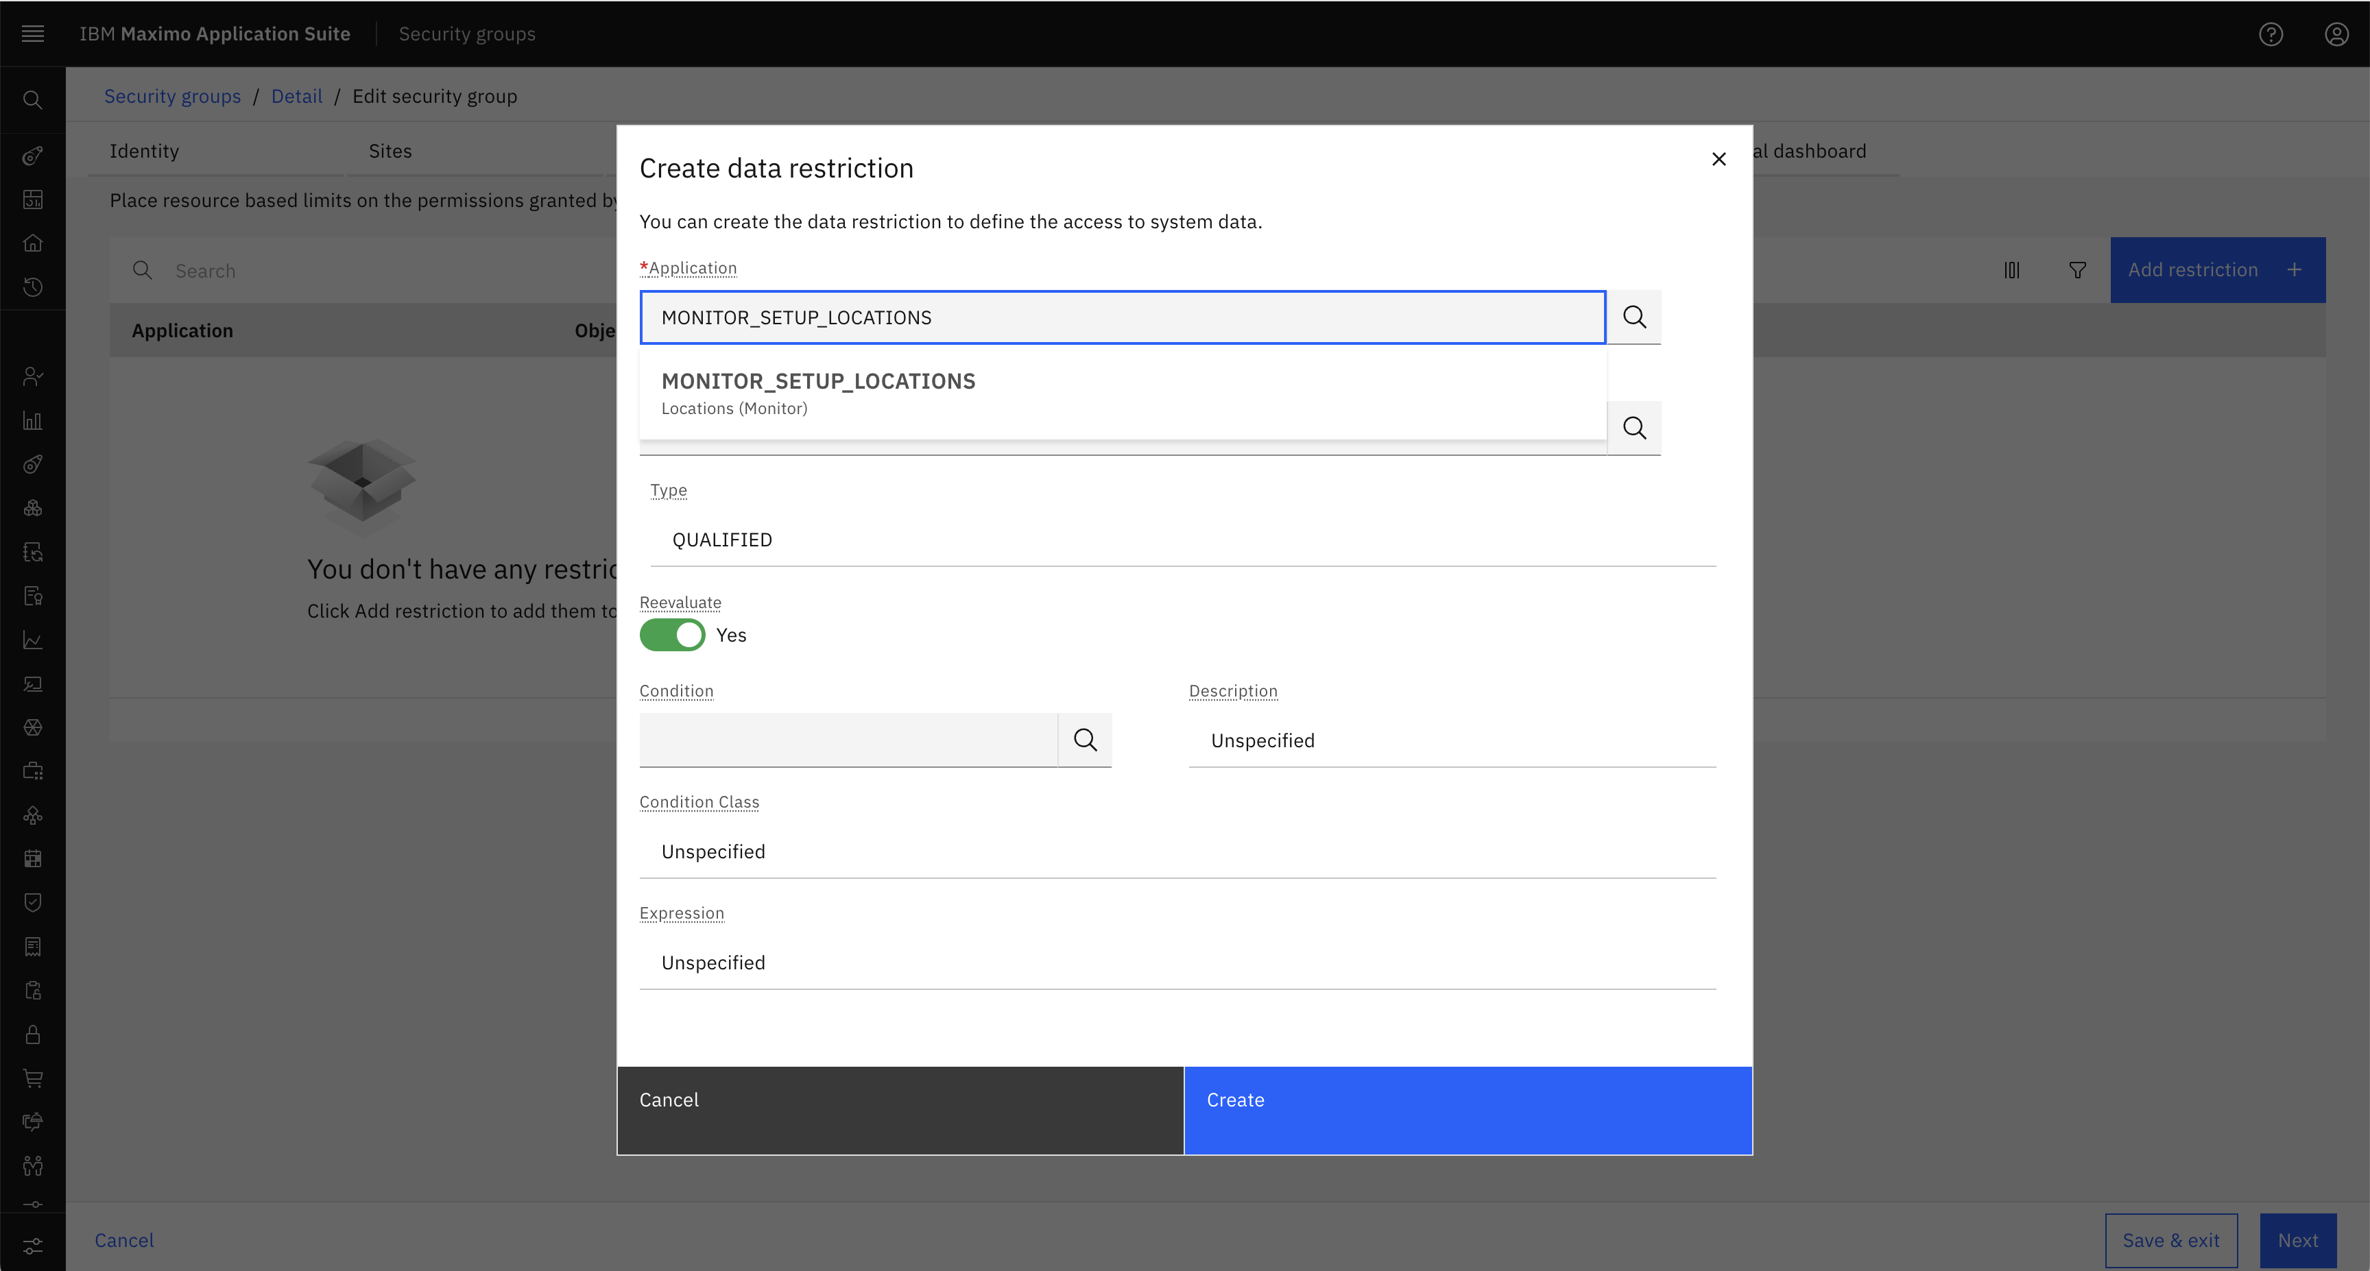
Task: Open the user-check icon in sidebar
Action: pos(33,376)
